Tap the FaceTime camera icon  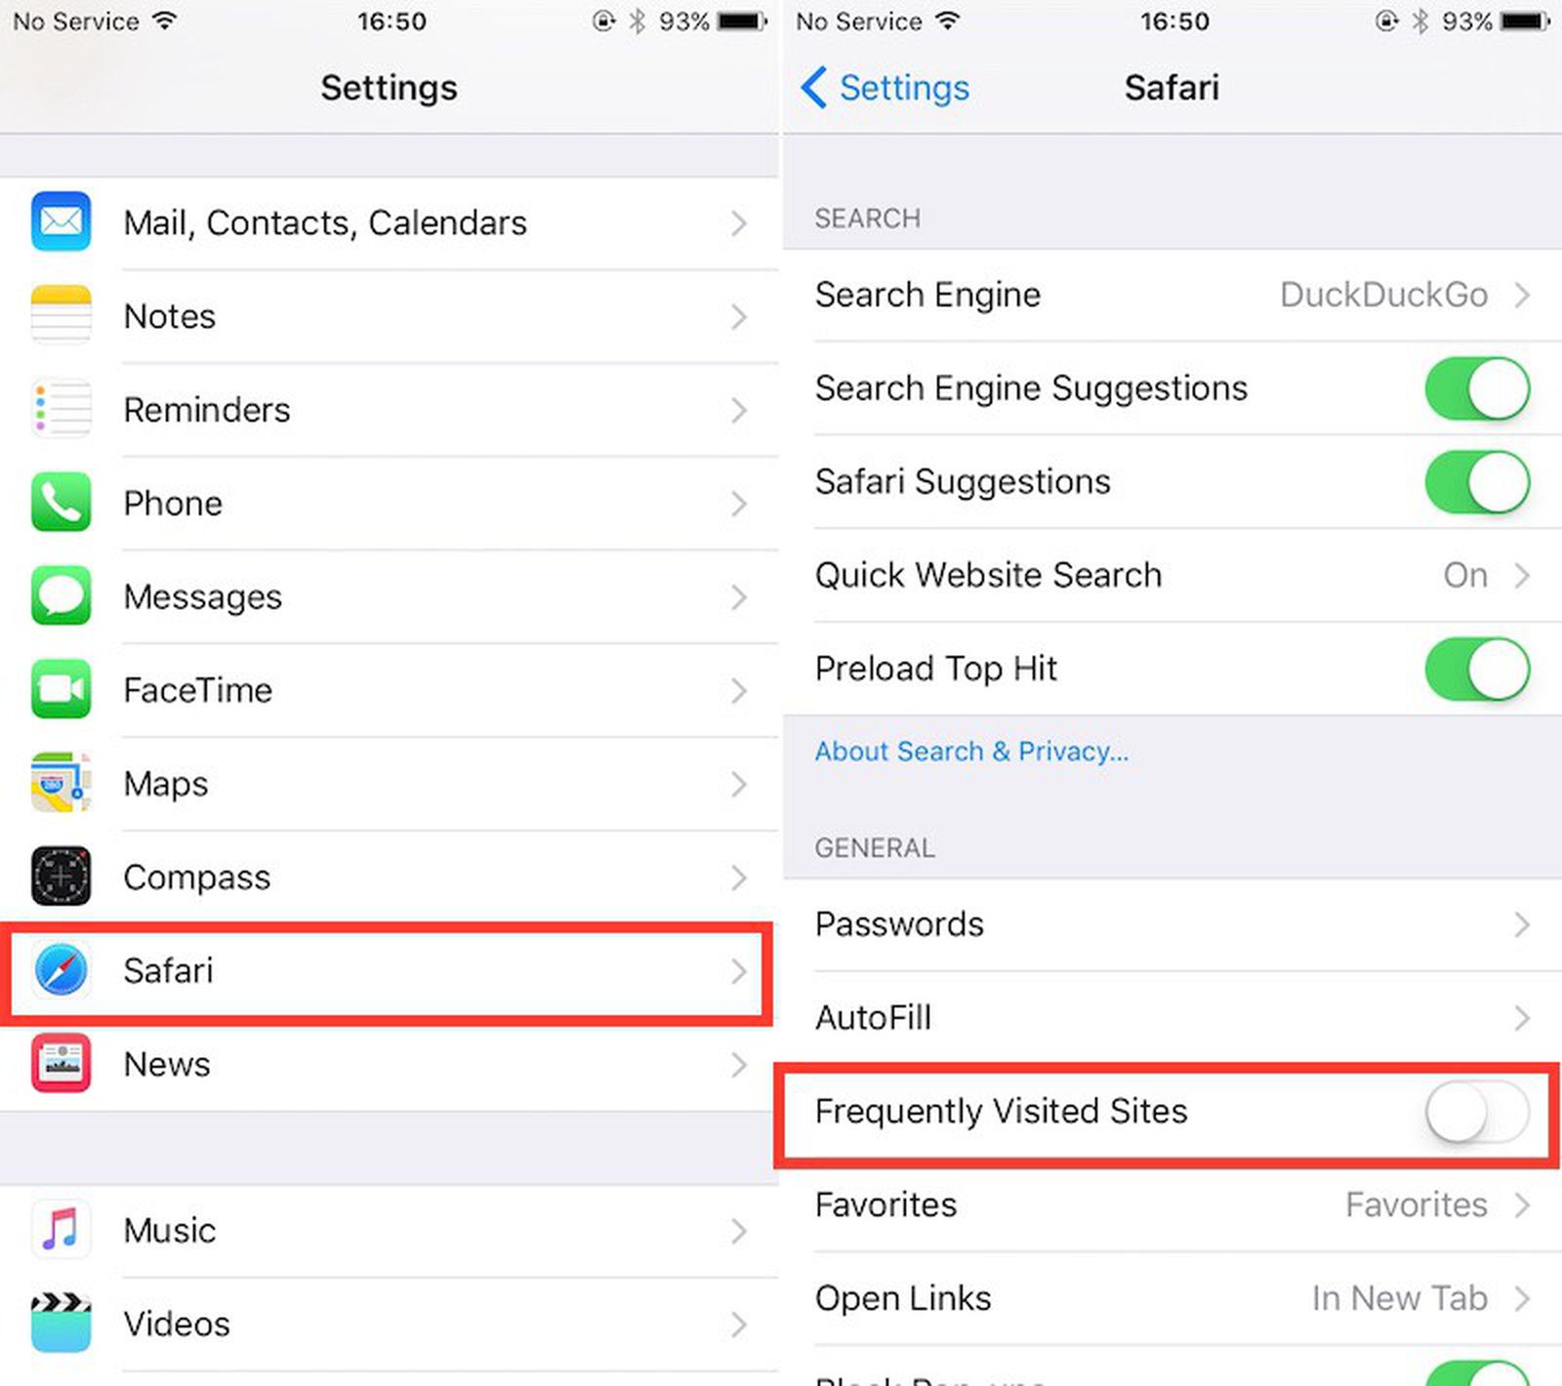61,689
